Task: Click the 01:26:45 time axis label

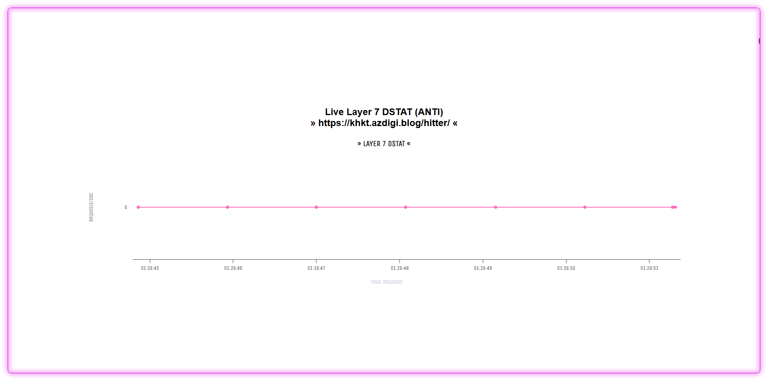Action: [x=150, y=268]
